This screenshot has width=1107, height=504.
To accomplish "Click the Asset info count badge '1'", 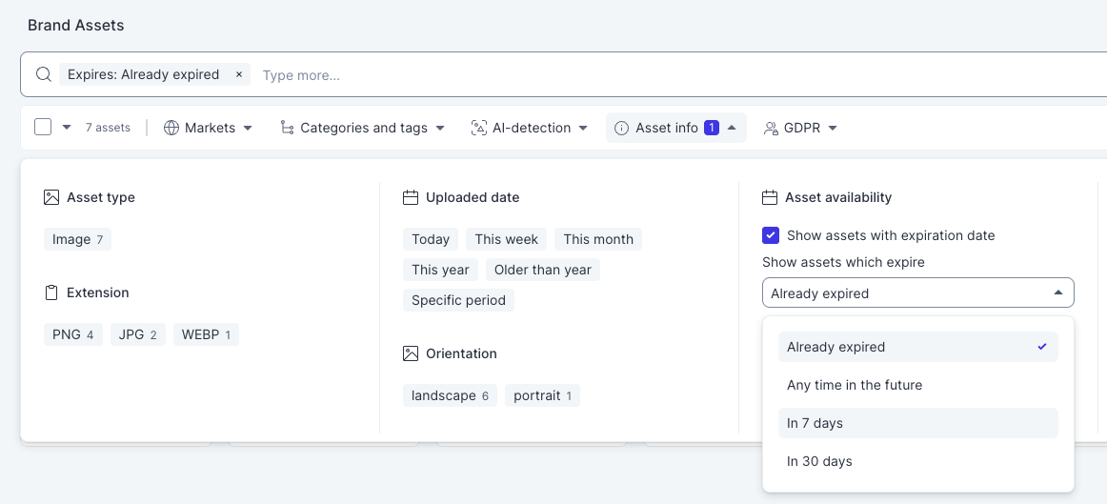I will pos(712,128).
